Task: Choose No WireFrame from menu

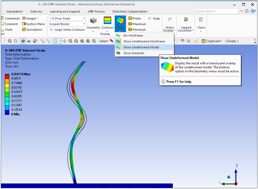Action: (x=144, y=36)
